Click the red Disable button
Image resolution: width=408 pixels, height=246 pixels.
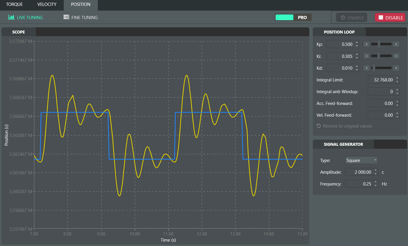[390, 18]
